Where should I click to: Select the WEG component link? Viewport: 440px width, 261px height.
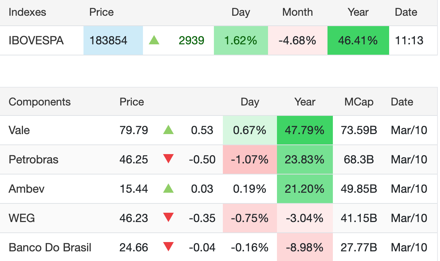point(21,218)
